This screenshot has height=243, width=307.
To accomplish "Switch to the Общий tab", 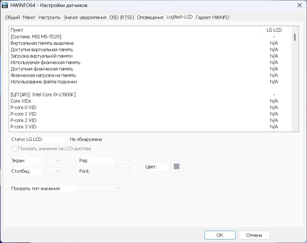I will [x=12, y=17].
